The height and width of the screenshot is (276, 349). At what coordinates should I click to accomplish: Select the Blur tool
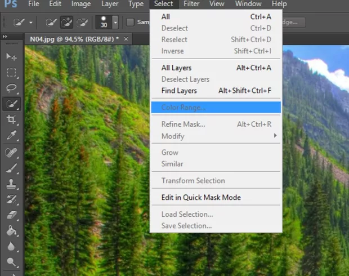pos(11,246)
